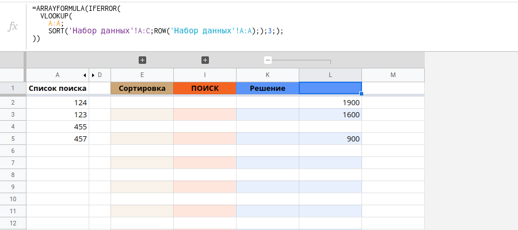518x230 pixels.
Task: Select column A header
Action: 58,75
